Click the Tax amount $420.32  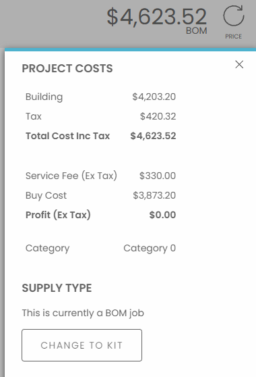pyautogui.click(x=158, y=116)
